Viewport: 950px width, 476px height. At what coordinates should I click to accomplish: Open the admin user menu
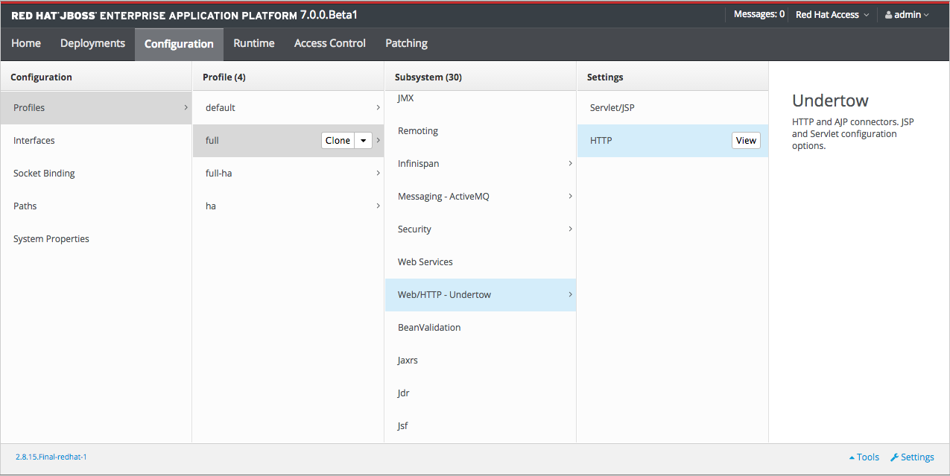click(x=908, y=15)
